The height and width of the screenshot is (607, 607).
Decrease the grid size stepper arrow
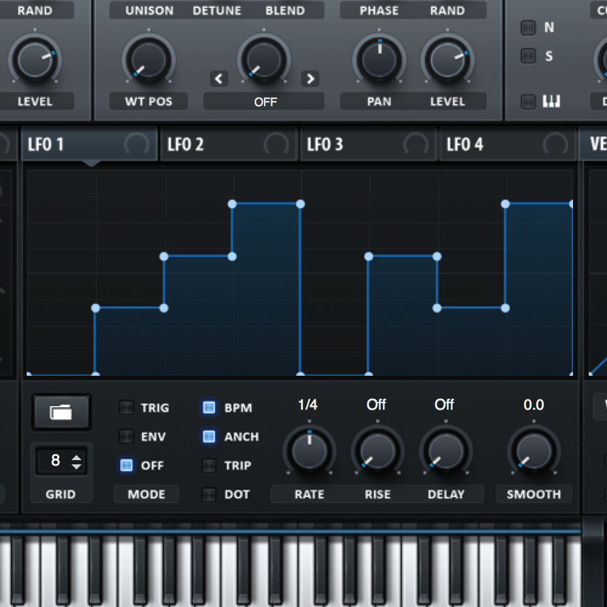pos(76,466)
